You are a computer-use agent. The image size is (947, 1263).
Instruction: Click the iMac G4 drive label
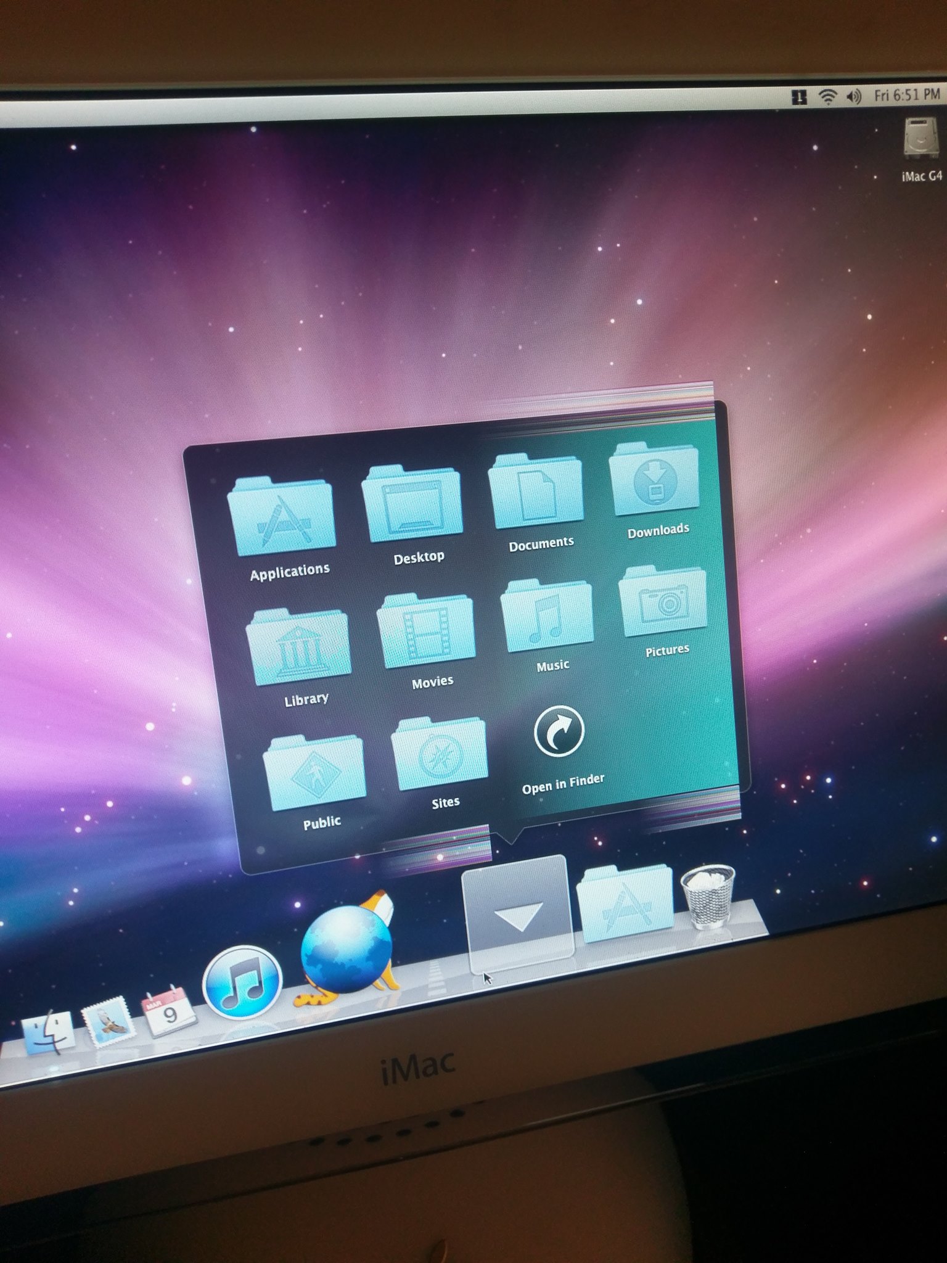tap(922, 176)
